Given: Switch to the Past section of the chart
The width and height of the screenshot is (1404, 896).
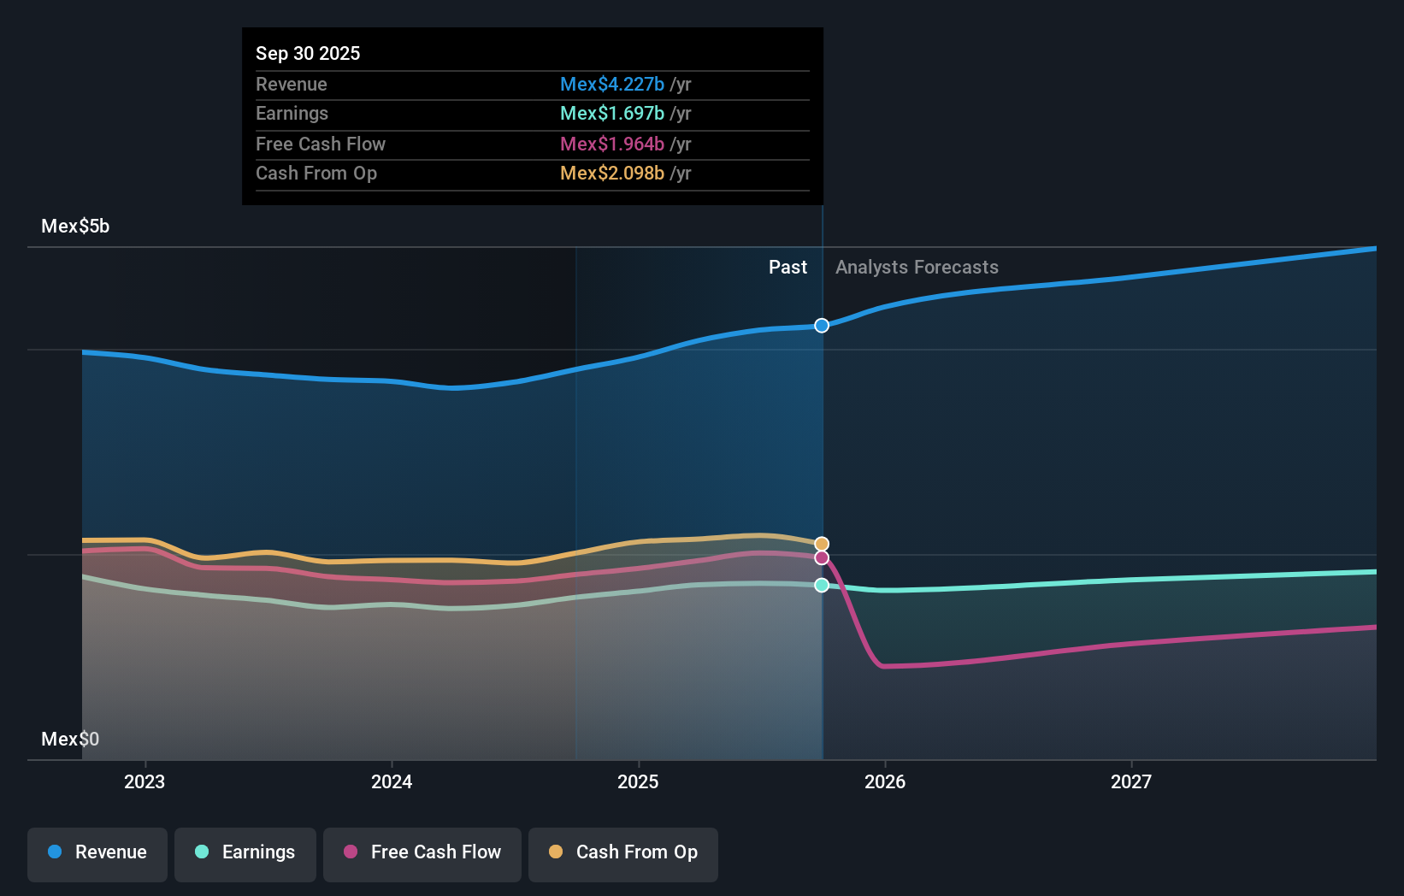Looking at the screenshot, I should pos(788,267).
